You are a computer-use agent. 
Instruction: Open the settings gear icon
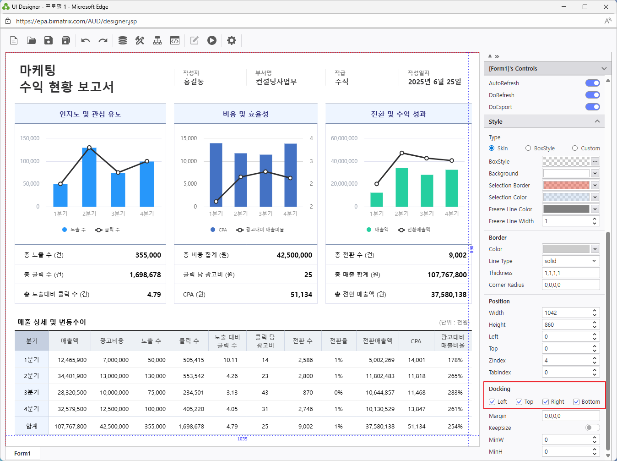pyautogui.click(x=232, y=40)
